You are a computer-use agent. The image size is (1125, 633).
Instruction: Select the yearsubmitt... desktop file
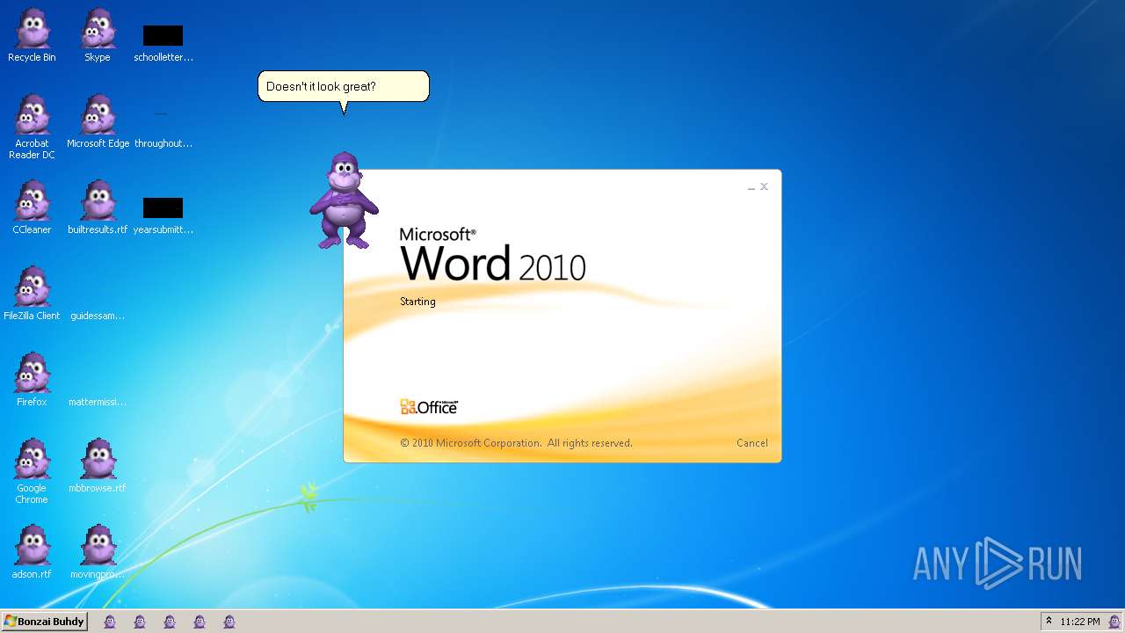click(x=163, y=215)
